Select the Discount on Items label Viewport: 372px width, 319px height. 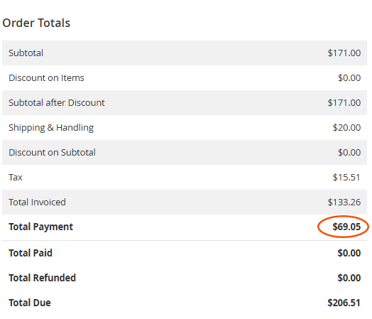[x=46, y=78]
